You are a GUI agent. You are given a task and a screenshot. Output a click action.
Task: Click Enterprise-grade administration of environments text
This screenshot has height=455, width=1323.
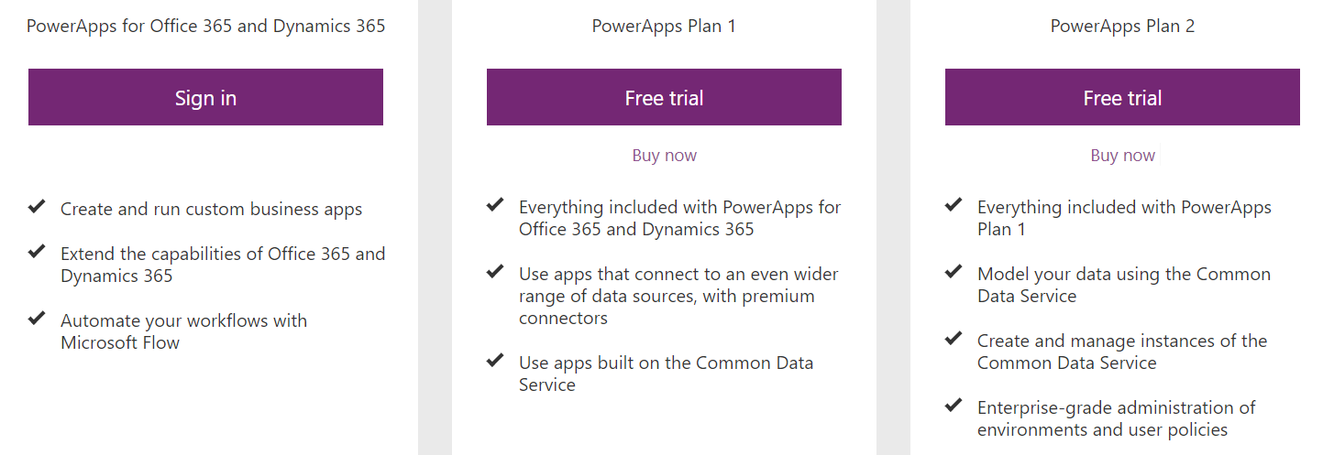click(1116, 418)
